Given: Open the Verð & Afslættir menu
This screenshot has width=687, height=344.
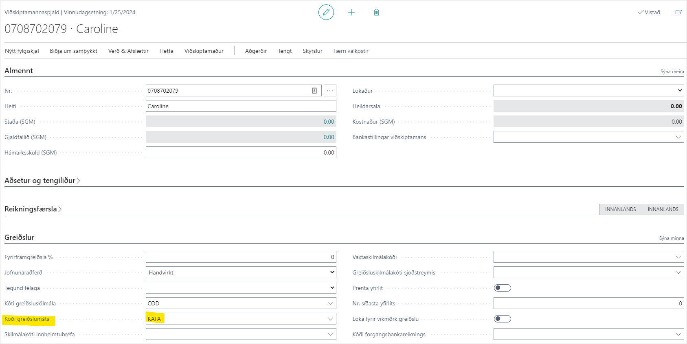Looking at the screenshot, I should 128,51.
